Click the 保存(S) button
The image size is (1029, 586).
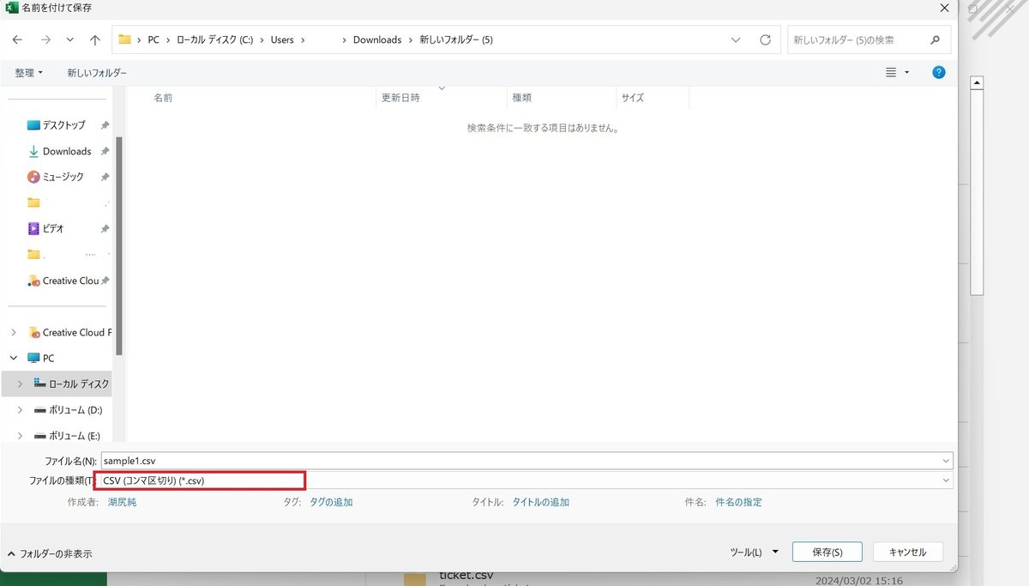click(x=827, y=552)
